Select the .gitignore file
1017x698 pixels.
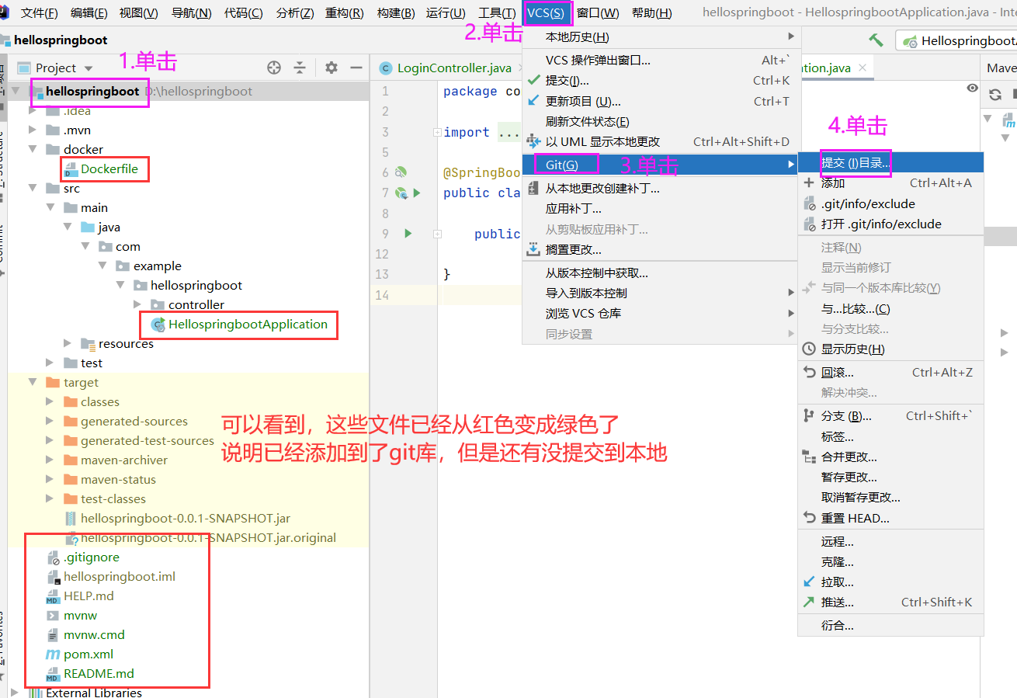91,557
